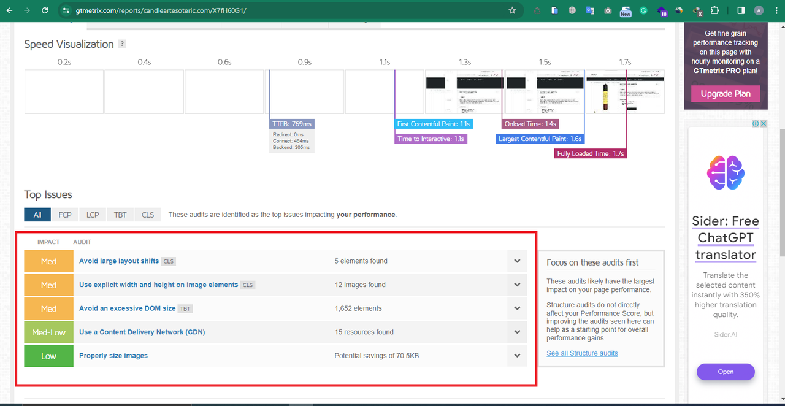
Task: Click the browser address bar URL
Action: click(161, 10)
